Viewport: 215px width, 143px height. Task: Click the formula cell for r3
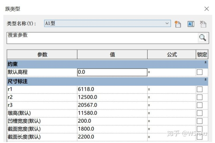coord(171,105)
